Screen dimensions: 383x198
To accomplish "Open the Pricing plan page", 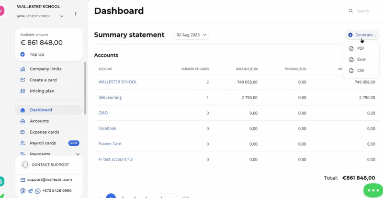I will (x=42, y=91).
